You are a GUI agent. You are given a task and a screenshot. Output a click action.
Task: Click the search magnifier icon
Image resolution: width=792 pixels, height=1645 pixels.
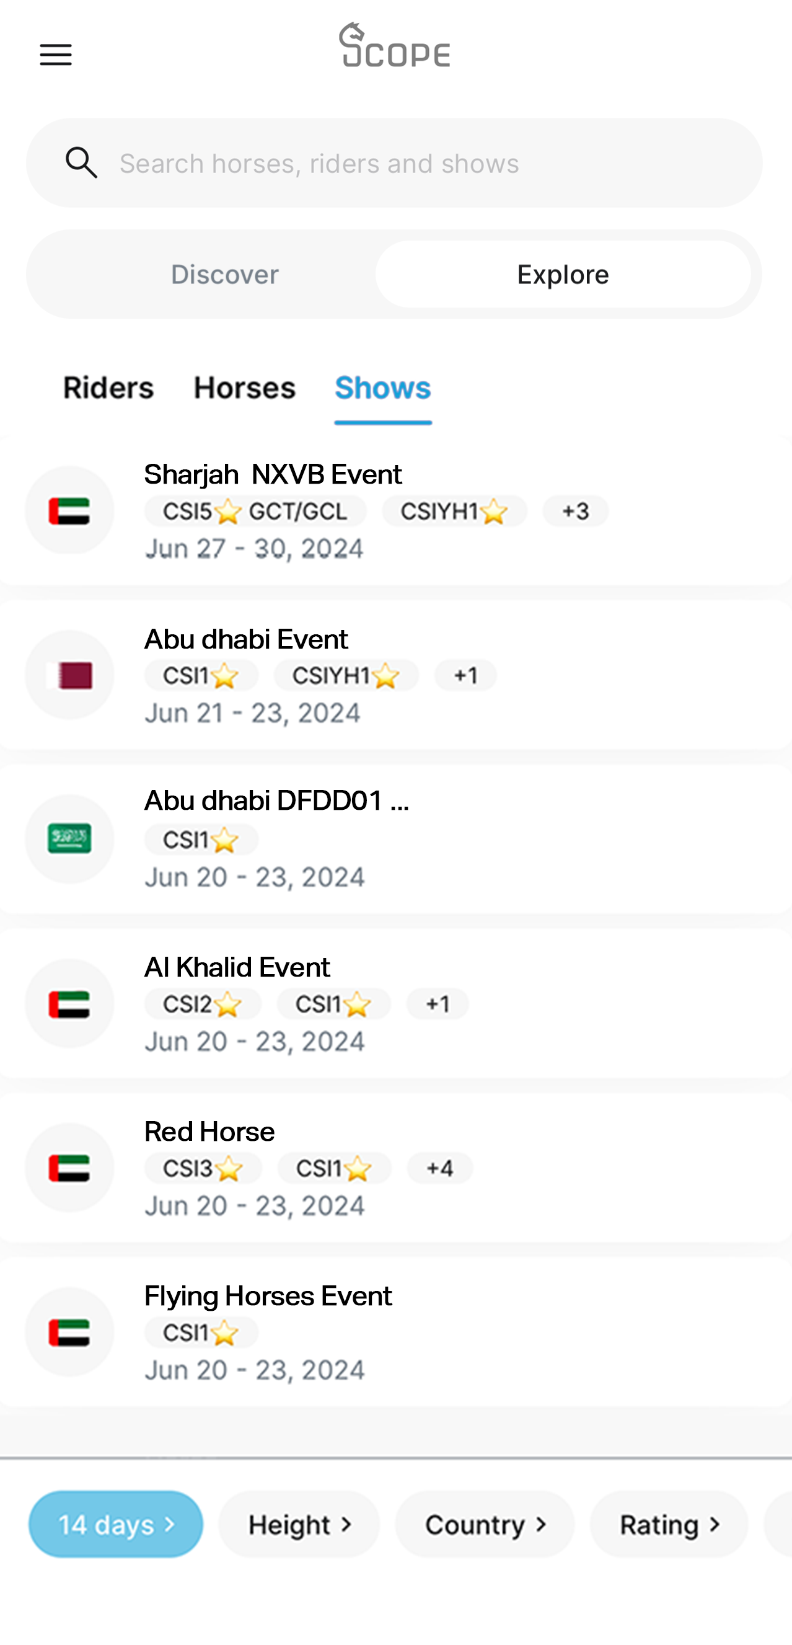pos(82,163)
